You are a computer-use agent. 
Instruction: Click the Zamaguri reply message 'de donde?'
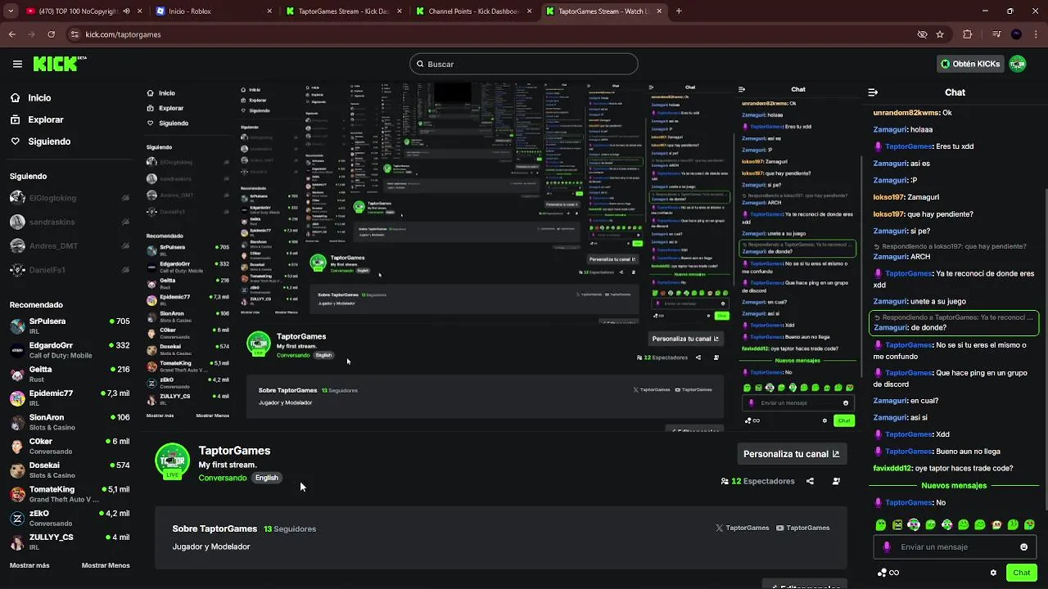pos(954,322)
